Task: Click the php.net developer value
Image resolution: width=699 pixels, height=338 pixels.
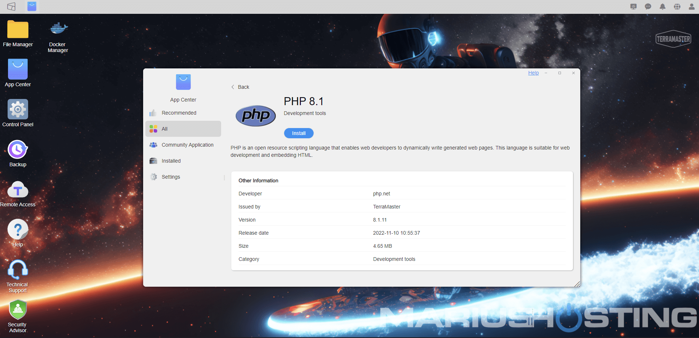Action: pos(381,194)
